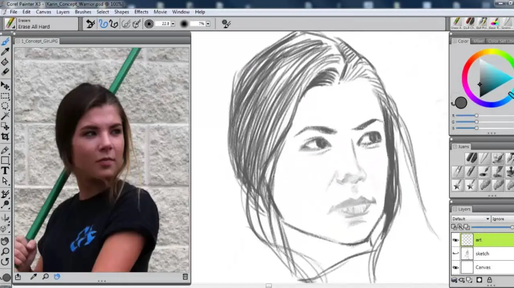Image resolution: width=514 pixels, height=288 pixels.
Task: Hide the art layer via eye icon
Action: (x=456, y=240)
